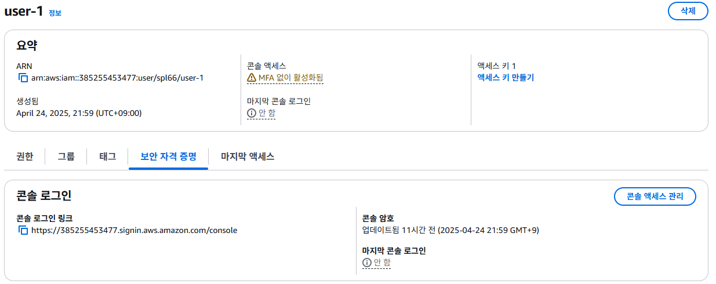Click the 콘솔 액세스 관리 button
This screenshot has height=284, width=716.
click(x=655, y=196)
